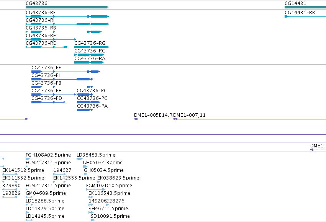
Task: Select EST EK142555.5prime
Action: (59, 182)
